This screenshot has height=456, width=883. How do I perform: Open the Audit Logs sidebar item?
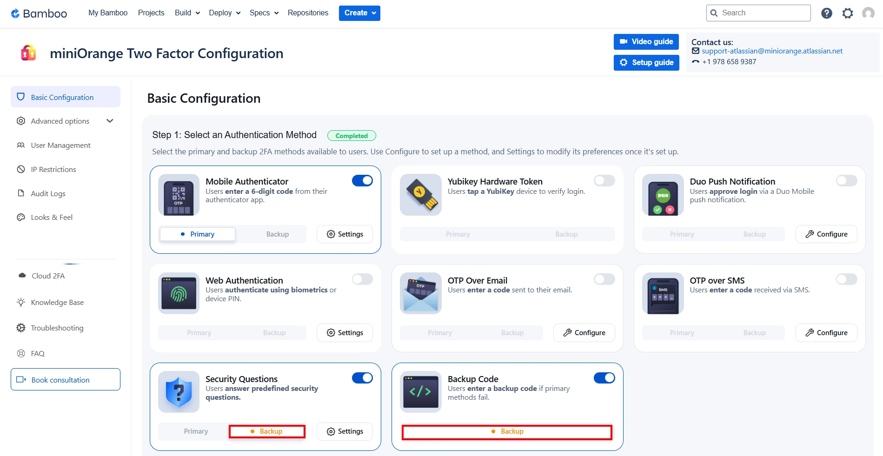click(48, 194)
